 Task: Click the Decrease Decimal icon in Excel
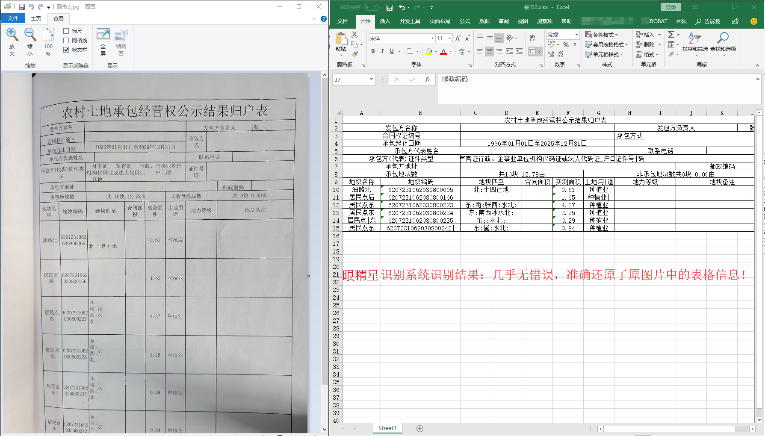click(561, 54)
